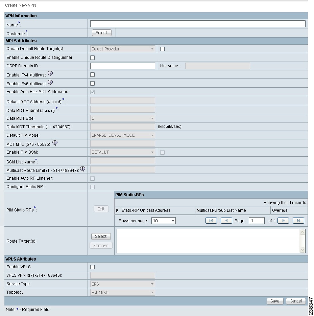Check Enable IPv6 Multicast

(x=92, y=84)
